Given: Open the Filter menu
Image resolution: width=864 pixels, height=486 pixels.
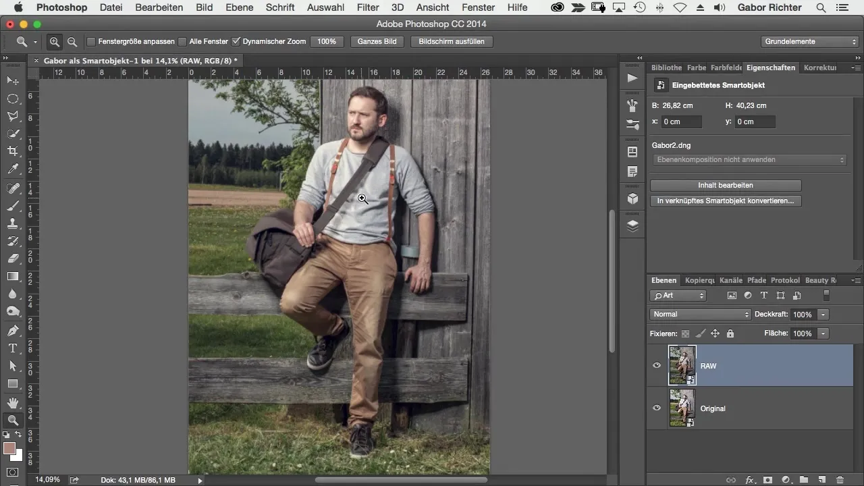Looking at the screenshot, I should 368,7.
